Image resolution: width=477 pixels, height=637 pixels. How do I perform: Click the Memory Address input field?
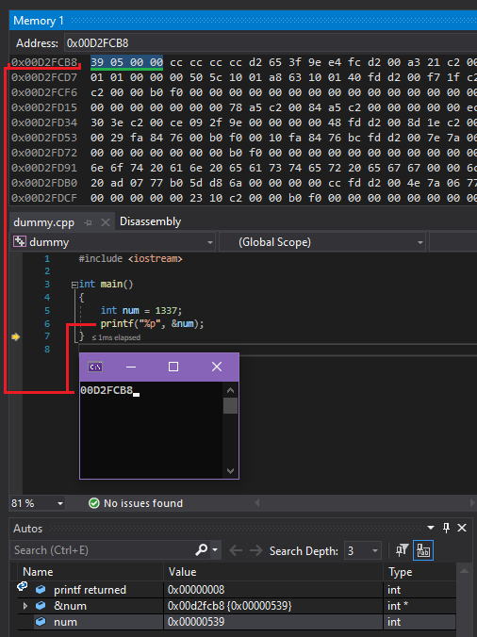[271, 43]
